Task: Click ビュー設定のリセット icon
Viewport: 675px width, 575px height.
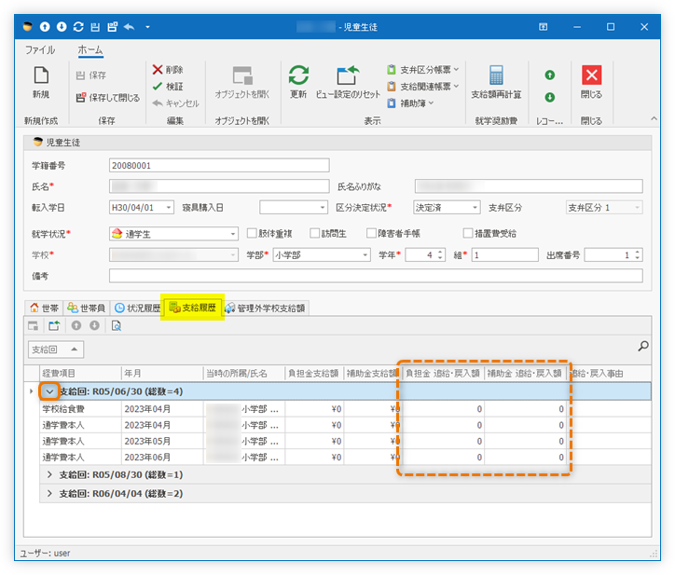Action: (x=348, y=75)
